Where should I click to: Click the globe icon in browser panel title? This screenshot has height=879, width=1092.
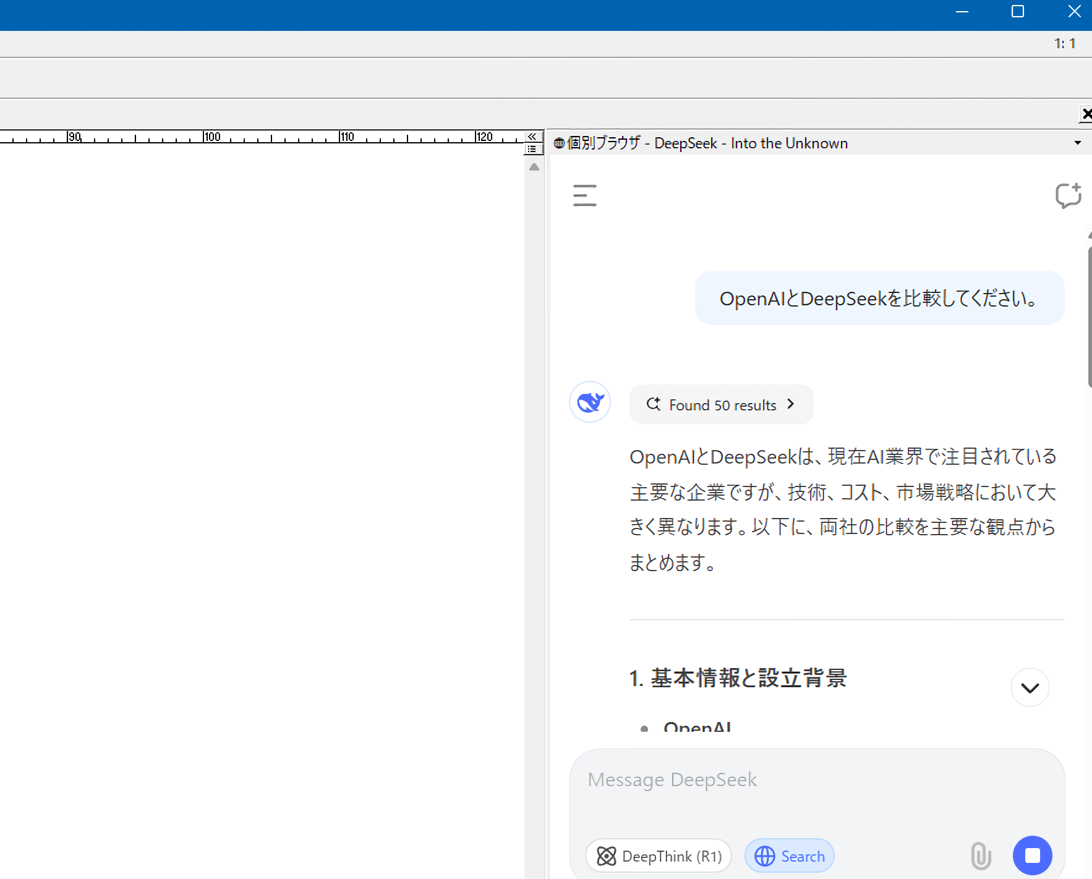tap(559, 143)
